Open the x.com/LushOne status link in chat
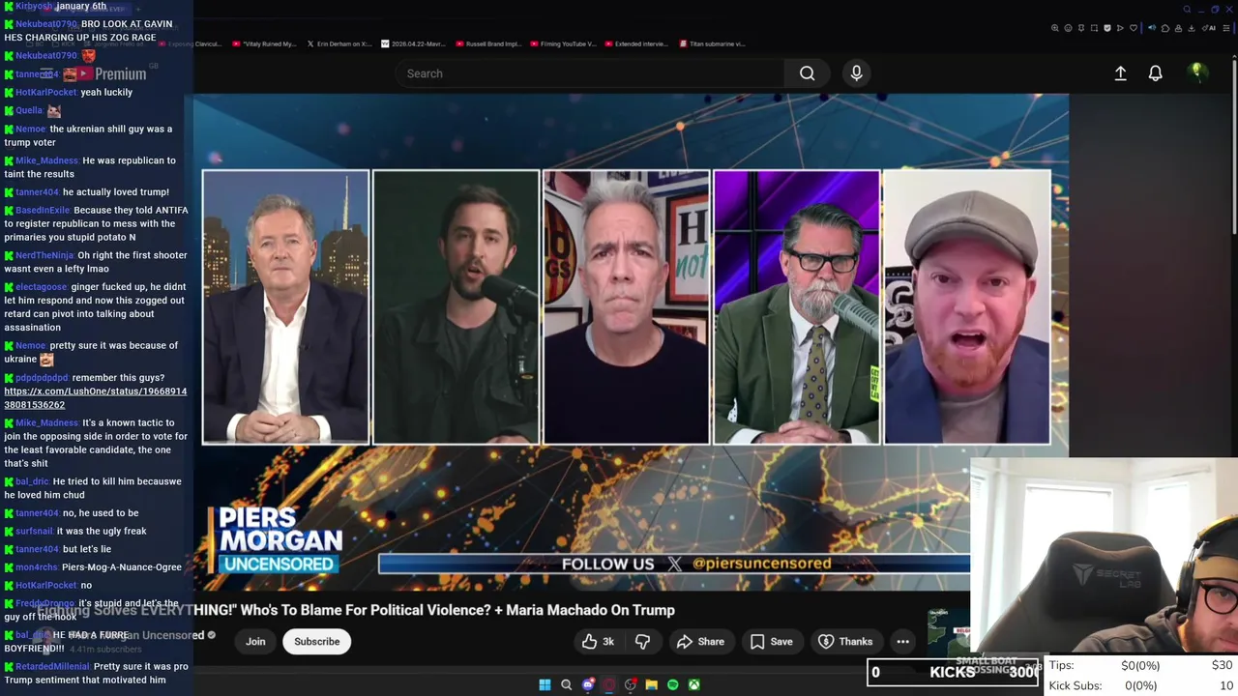 pyautogui.click(x=95, y=397)
